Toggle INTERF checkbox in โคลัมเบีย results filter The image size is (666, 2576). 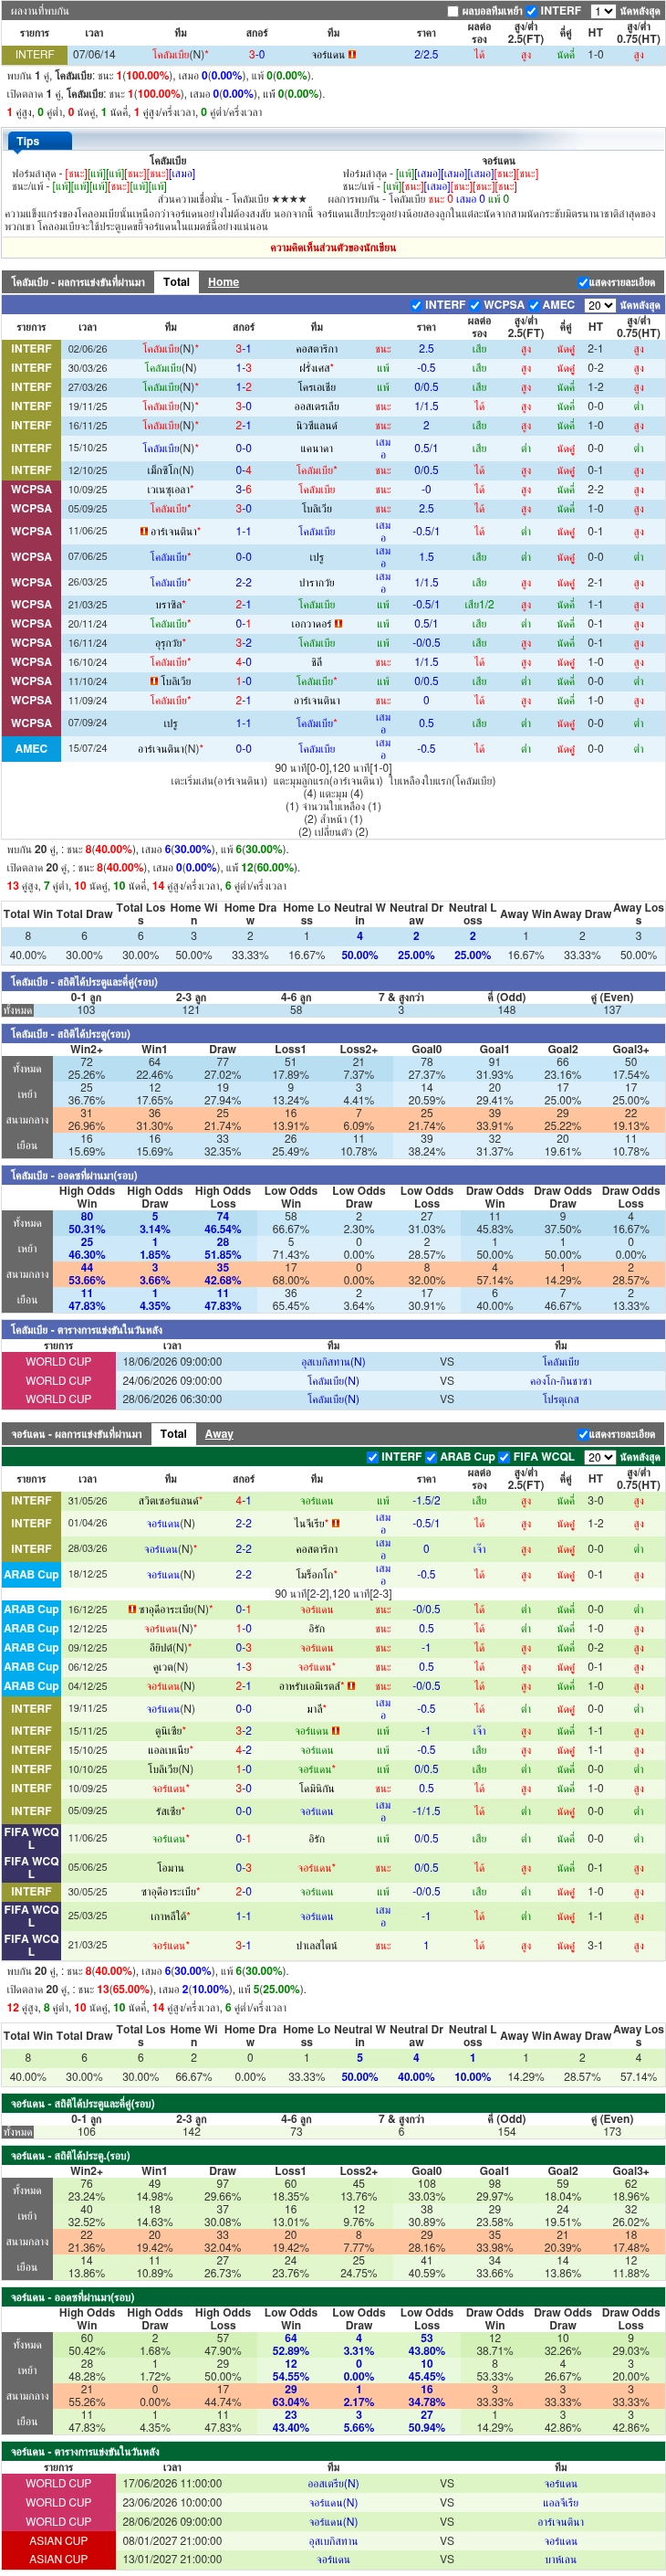[416, 305]
